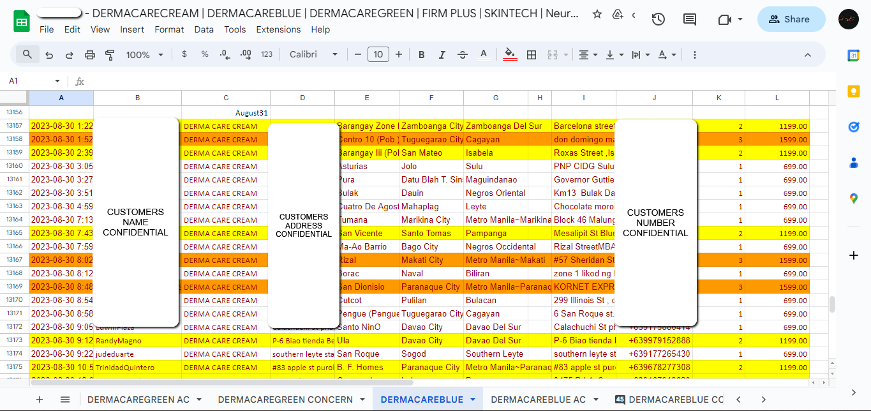
Task: Toggle italic formatting
Action: tap(442, 55)
